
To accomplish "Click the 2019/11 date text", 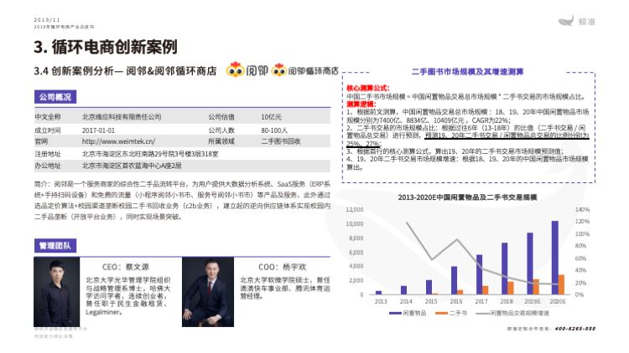I will click(x=47, y=19).
